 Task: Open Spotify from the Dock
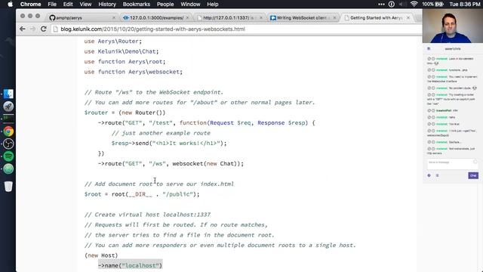[x=8, y=156]
